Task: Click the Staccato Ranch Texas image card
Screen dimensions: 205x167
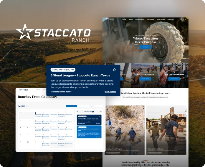Action: tap(166, 130)
